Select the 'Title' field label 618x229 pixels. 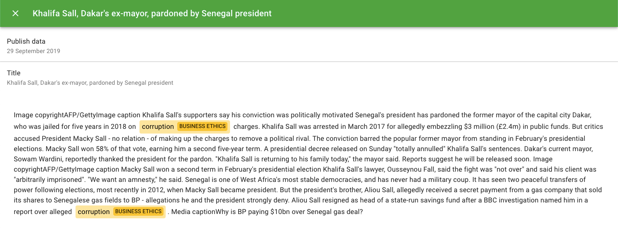click(x=14, y=73)
